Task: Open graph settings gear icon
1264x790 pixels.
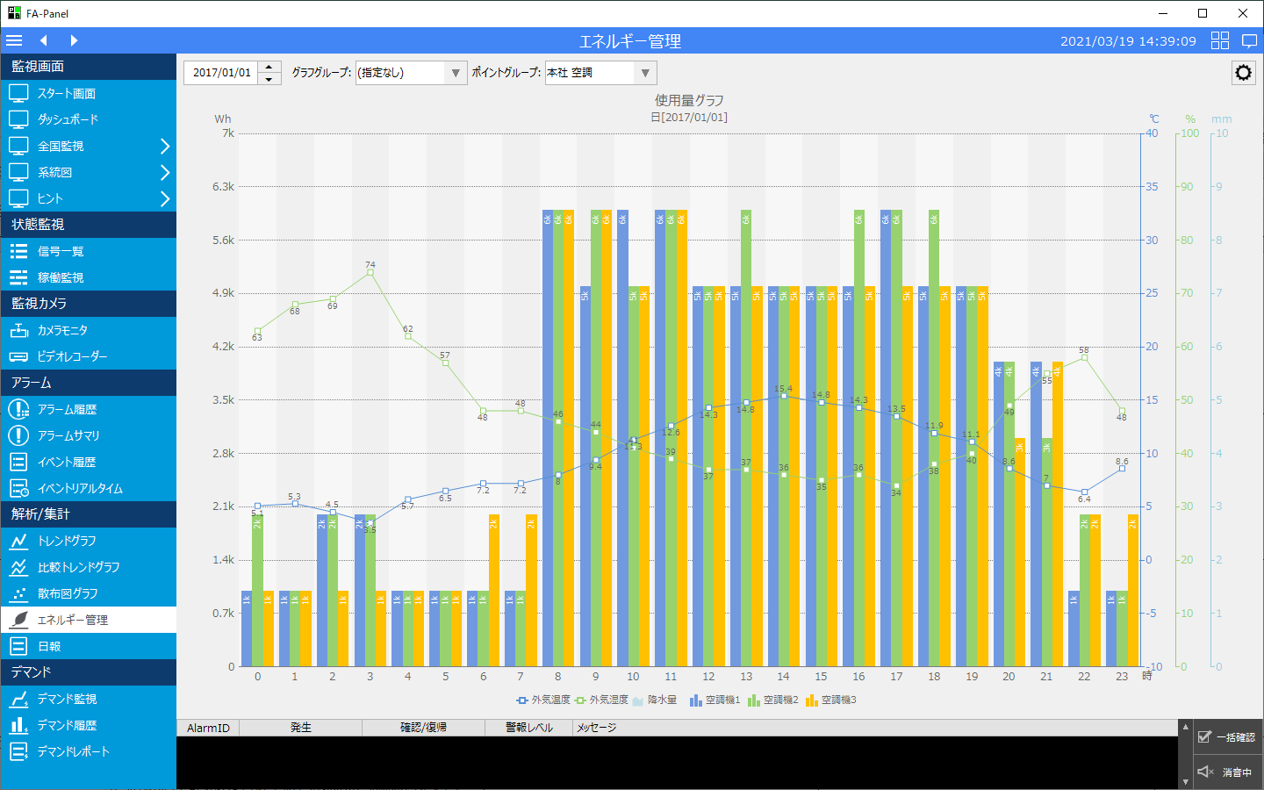Action: (x=1243, y=73)
